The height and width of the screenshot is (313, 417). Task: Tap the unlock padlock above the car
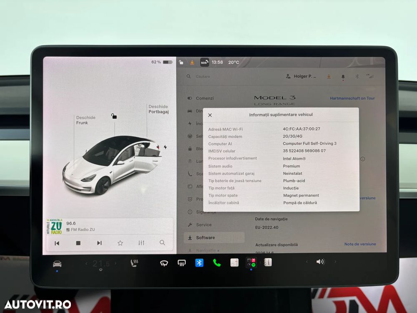tap(114, 116)
